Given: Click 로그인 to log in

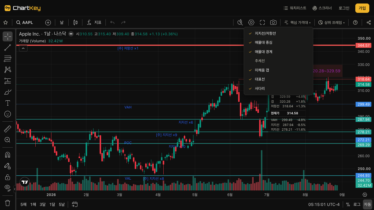Looking at the screenshot, I should [344, 8].
